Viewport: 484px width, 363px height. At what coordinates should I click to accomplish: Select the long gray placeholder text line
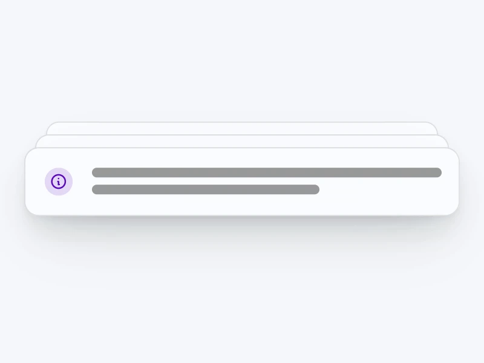pos(267,172)
